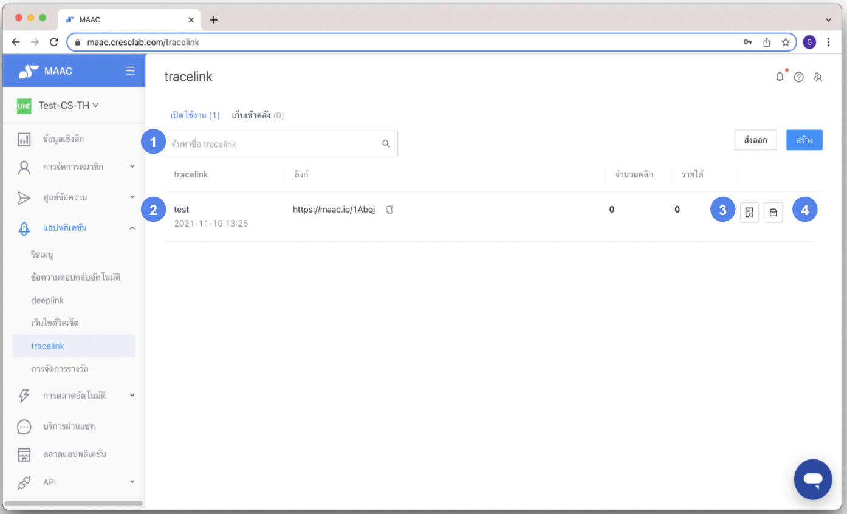Click the sidebar horizontal scrollbar

74,503
